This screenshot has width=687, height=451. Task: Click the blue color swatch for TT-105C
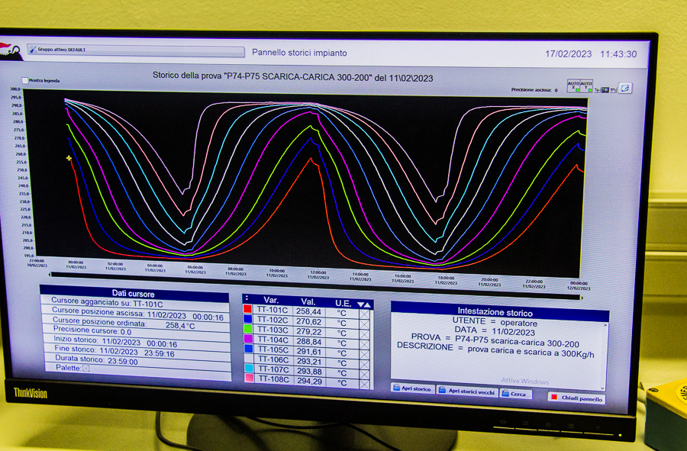[x=248, y=349]
